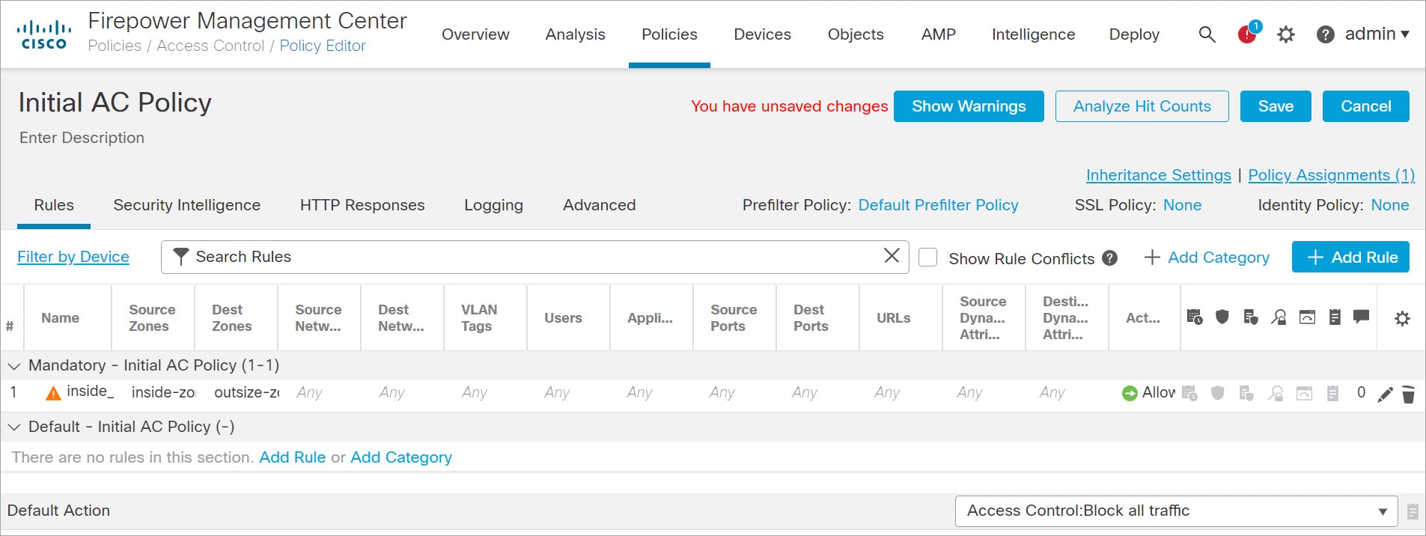Open the admin user menu
Screen dimensions: 1426x536
pos(1377,34)
